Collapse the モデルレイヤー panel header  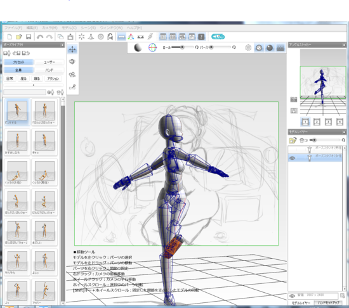(344, 132)
